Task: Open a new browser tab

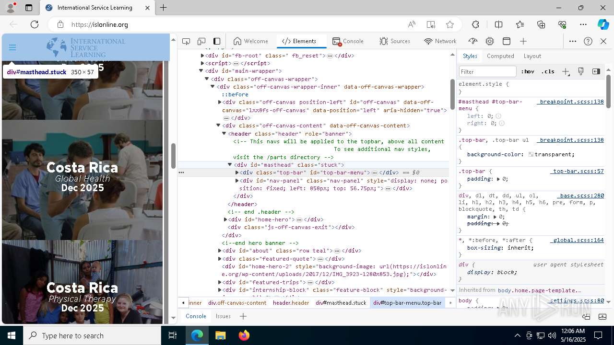Action: [164, 8]
